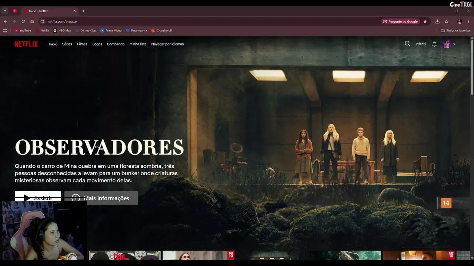The width and height of the screenshot is (474, 266).
Task: Open the browser home button
Action: point(32,21)
